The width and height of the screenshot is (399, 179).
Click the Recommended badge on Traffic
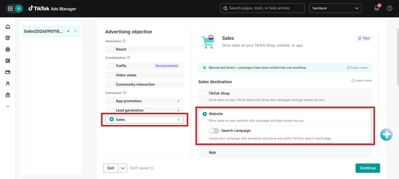(167, 66)
